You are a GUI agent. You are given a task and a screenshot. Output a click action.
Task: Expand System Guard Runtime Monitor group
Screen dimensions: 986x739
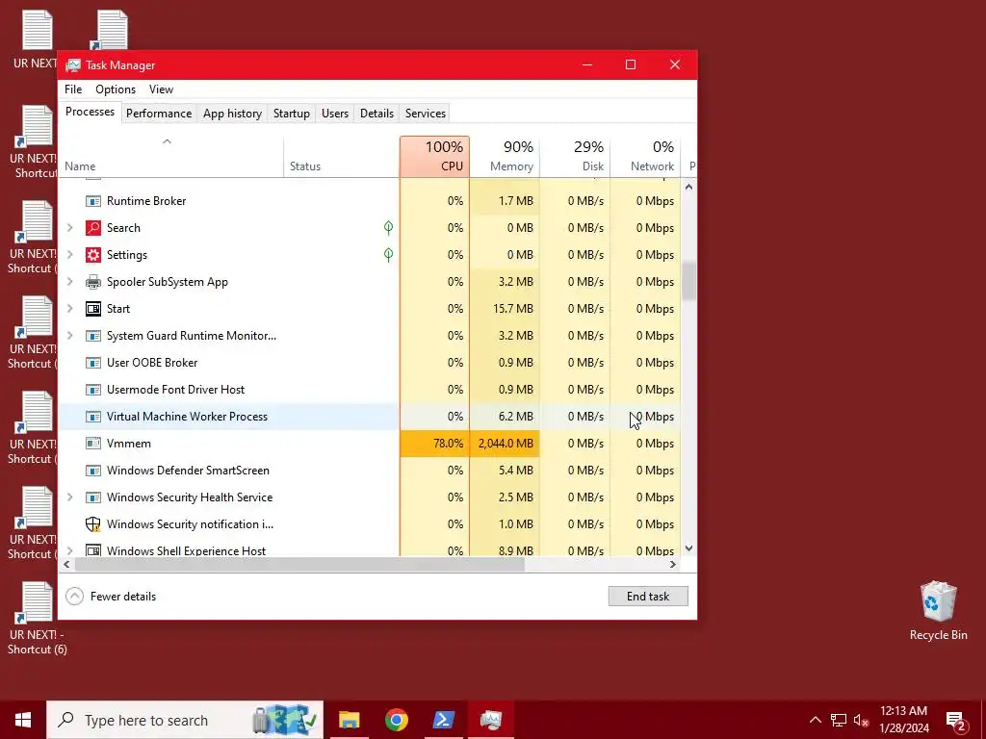tap(69, 336)
